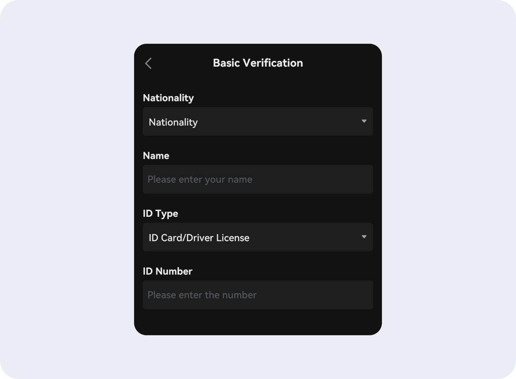The width and height of the screenshot is (516, 379).
Task: Click the Nationality field label above the dropdown
Action: (168, 98)
